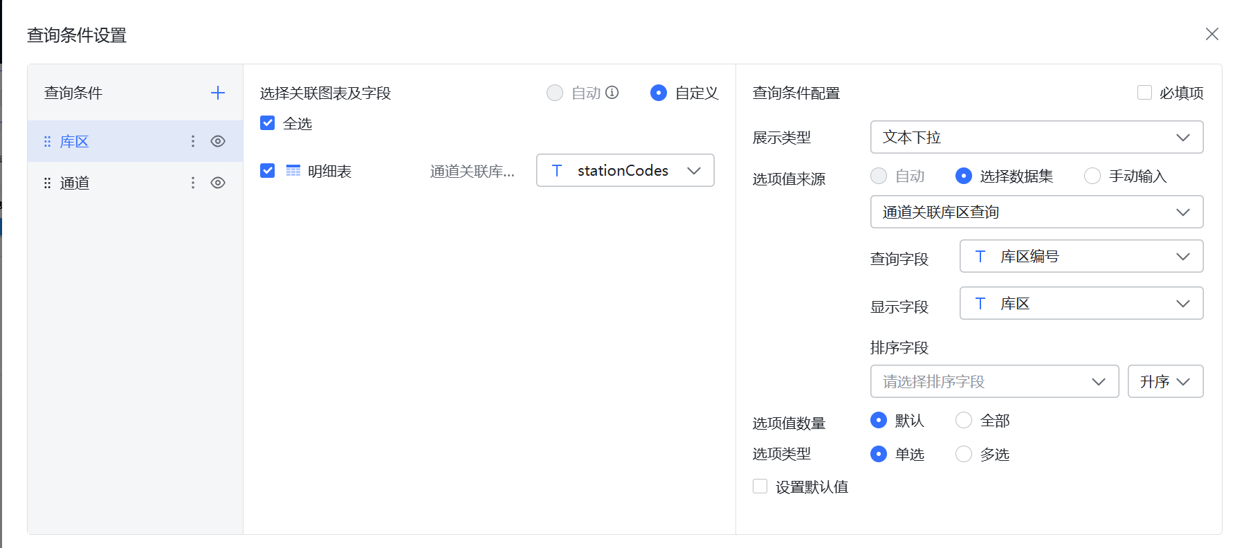Select 全部 for 选项值数量
Screen dimensions: 1235x548
click(x=964, y=420)
